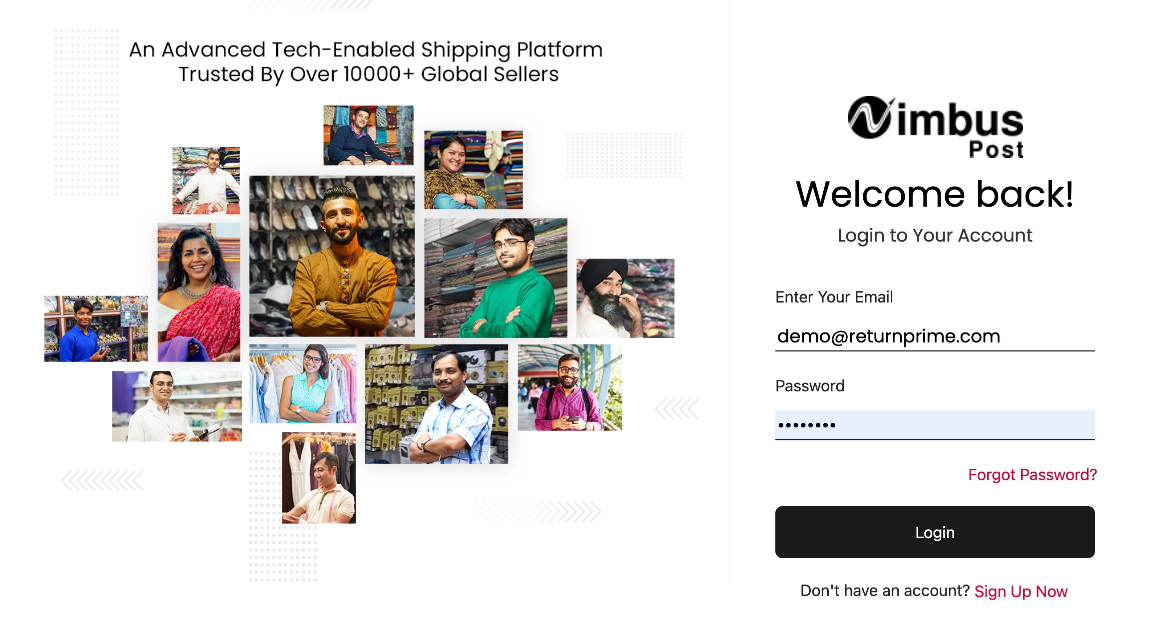Screen dimensions: 1154x629
Task: Select photo of man in green sweater
Action: [495, 278]
